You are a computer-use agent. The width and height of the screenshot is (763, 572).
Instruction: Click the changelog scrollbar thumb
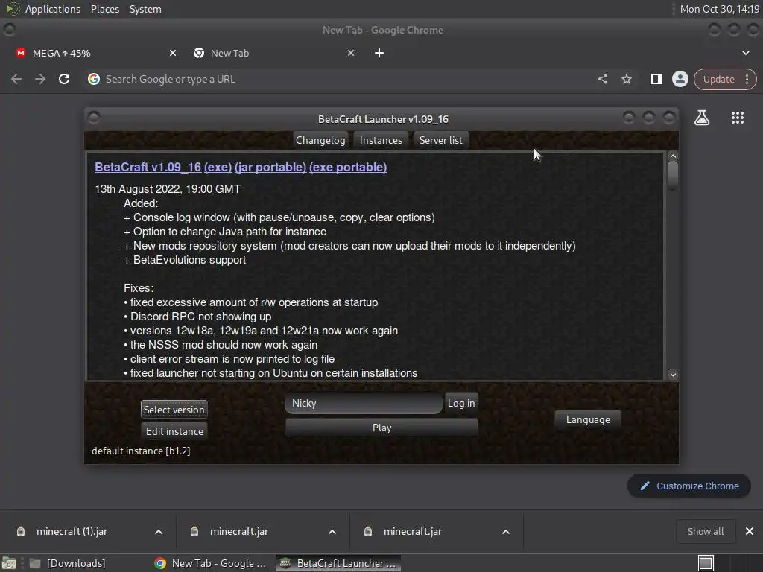[x=673, y=175]
